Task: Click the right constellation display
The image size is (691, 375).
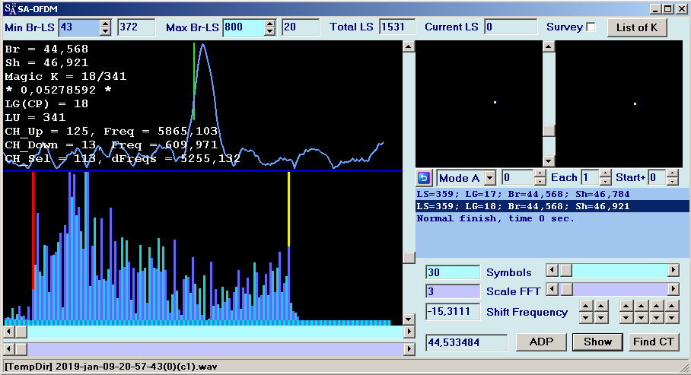Action: [619, 103]
